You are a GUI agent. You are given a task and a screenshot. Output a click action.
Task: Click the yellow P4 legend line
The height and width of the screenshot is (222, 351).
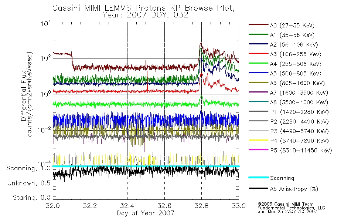coord(258,140)
